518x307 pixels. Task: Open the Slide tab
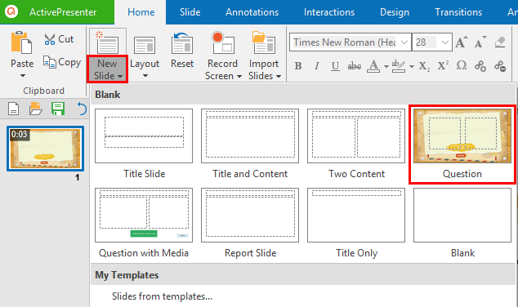[190, 12]
